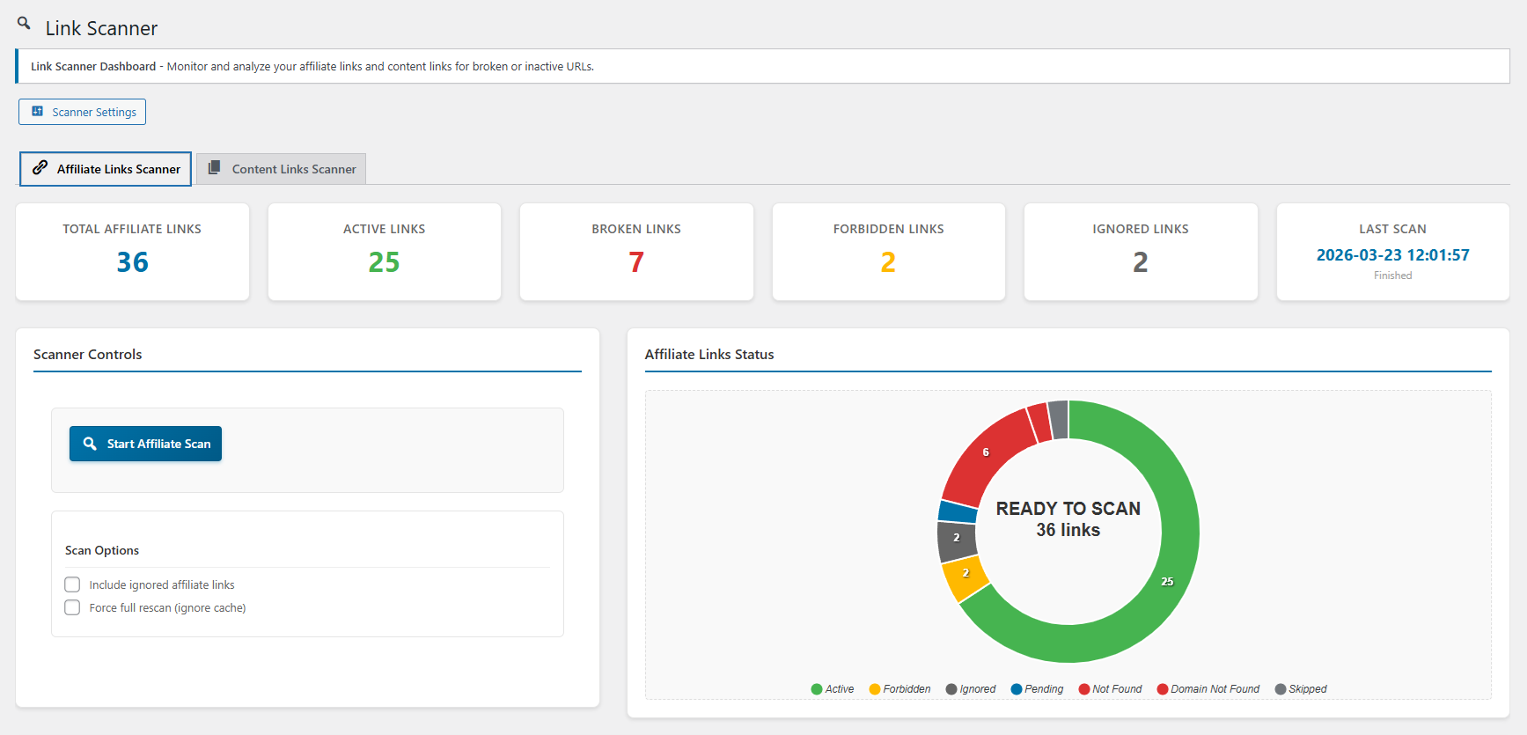Viewport: 1527px width, 735px height.
Task: Click the search icon in Start Affiliate Scan
Action: (90, 444)
